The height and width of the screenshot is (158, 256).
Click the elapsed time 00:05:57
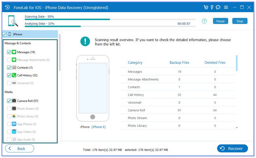pos(184,24)
